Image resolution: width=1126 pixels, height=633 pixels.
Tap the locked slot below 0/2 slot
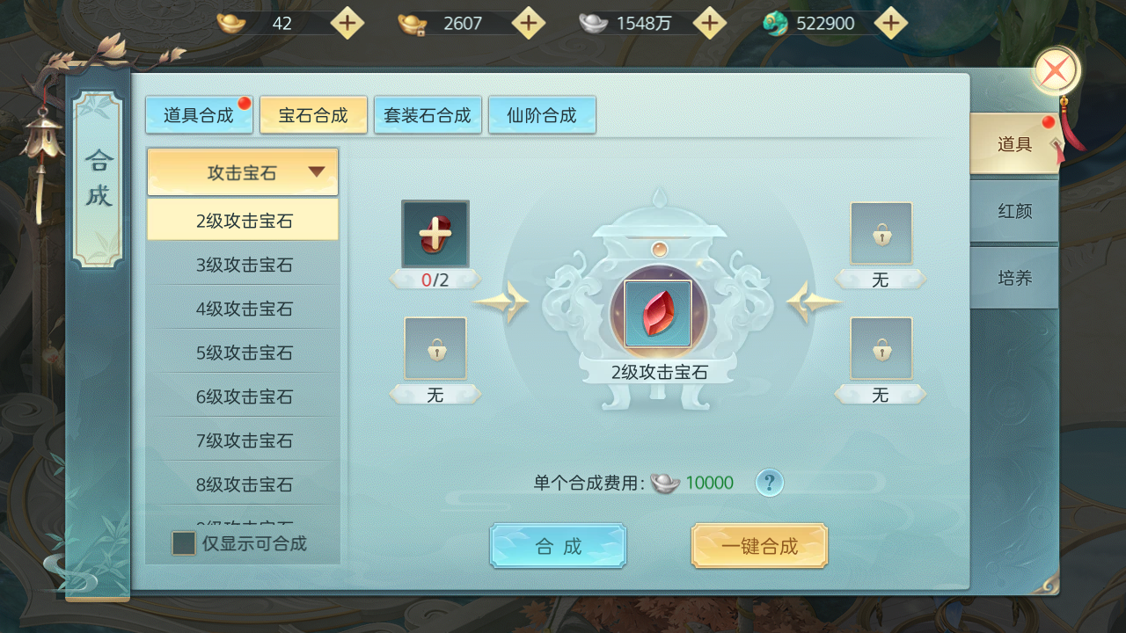(435, 348)
